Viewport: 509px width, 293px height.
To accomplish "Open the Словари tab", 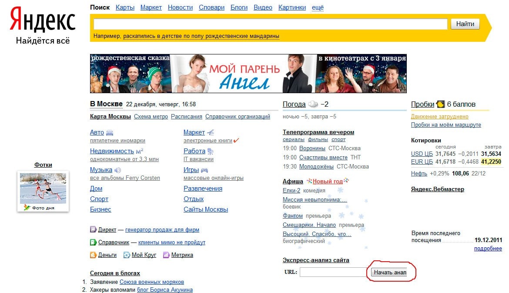I will pos(212,7).
